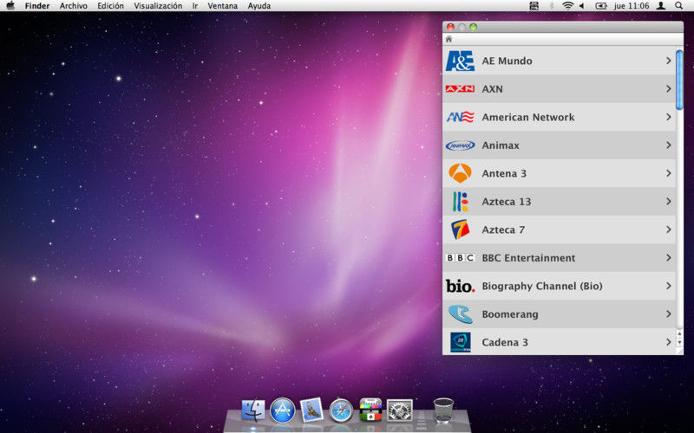Pick the Cadena 3 label

tap(505, 342)
